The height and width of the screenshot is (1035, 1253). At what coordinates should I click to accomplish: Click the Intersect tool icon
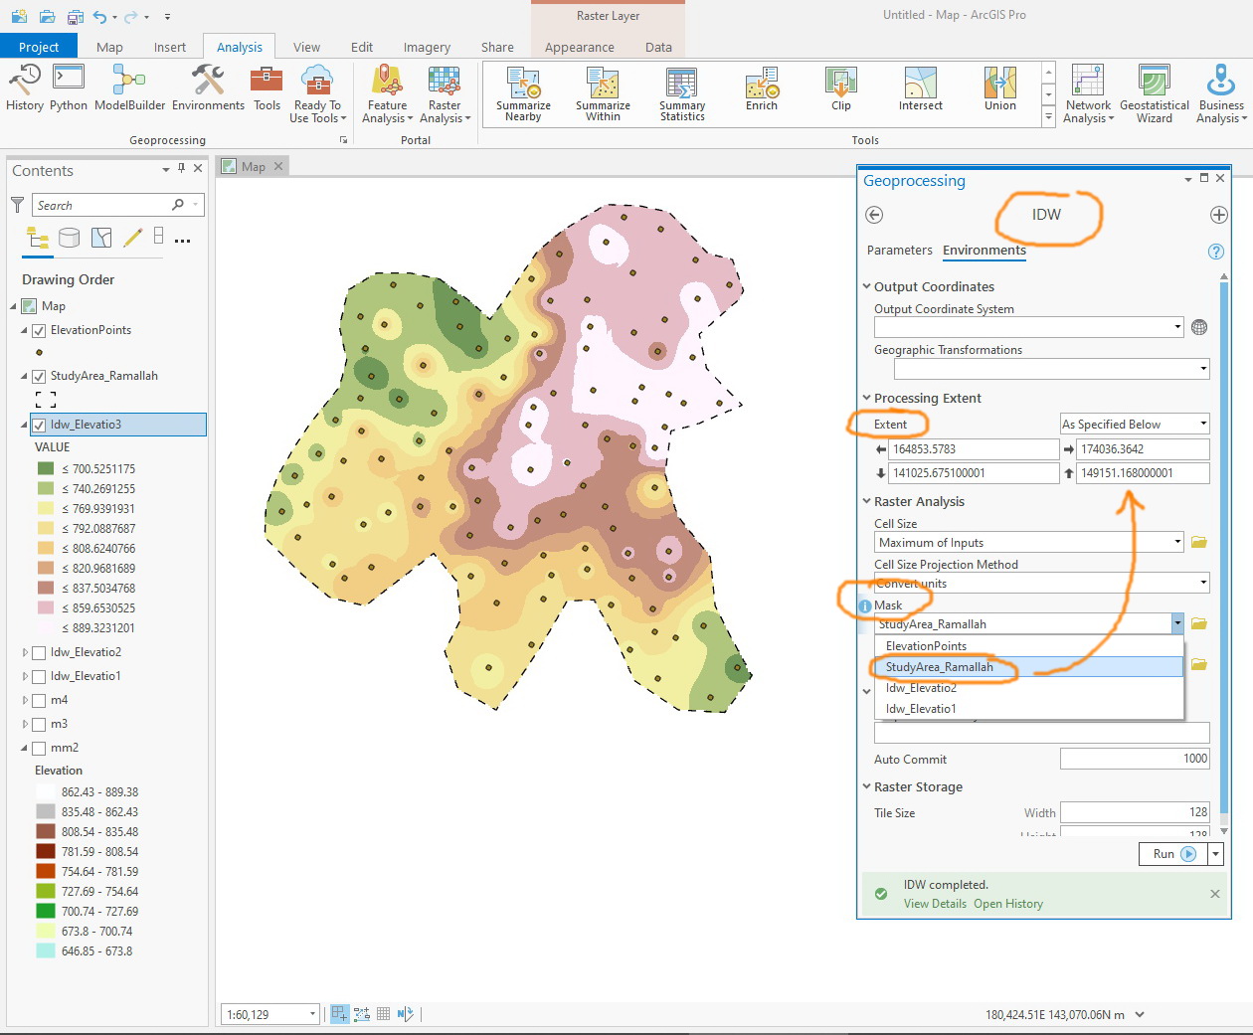[920, 83]
